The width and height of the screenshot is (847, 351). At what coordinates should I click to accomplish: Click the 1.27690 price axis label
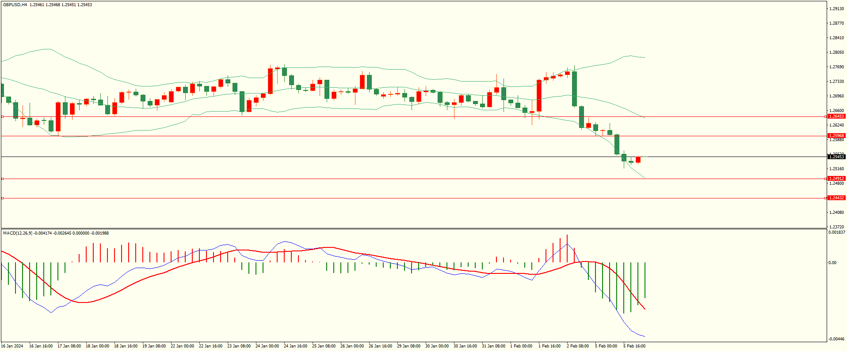pyautogui.click(x=837, y=67)
